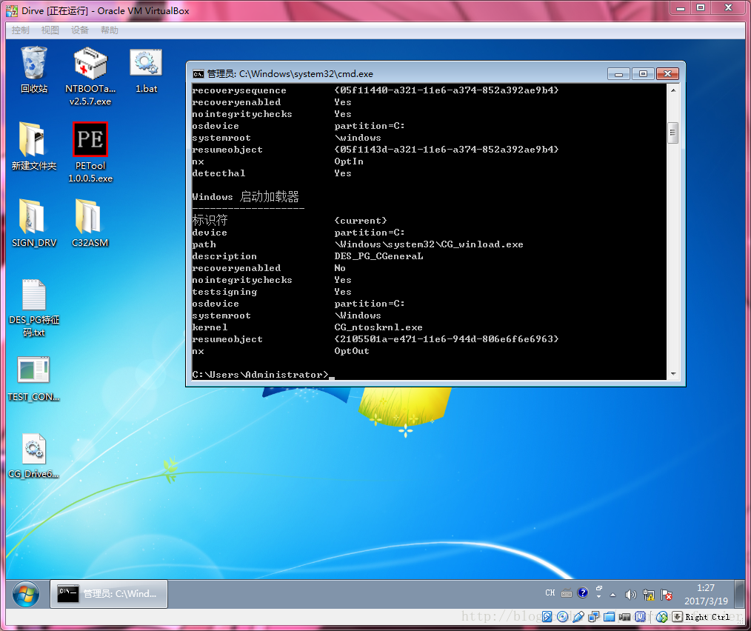Click the C:\Users\Administrator> prompt

coord(260,375)
